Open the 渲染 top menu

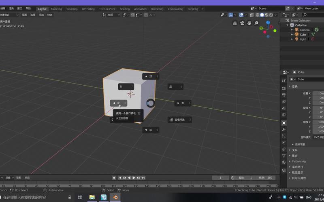pos(11,8)
